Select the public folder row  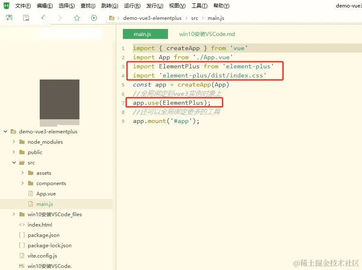56,152
